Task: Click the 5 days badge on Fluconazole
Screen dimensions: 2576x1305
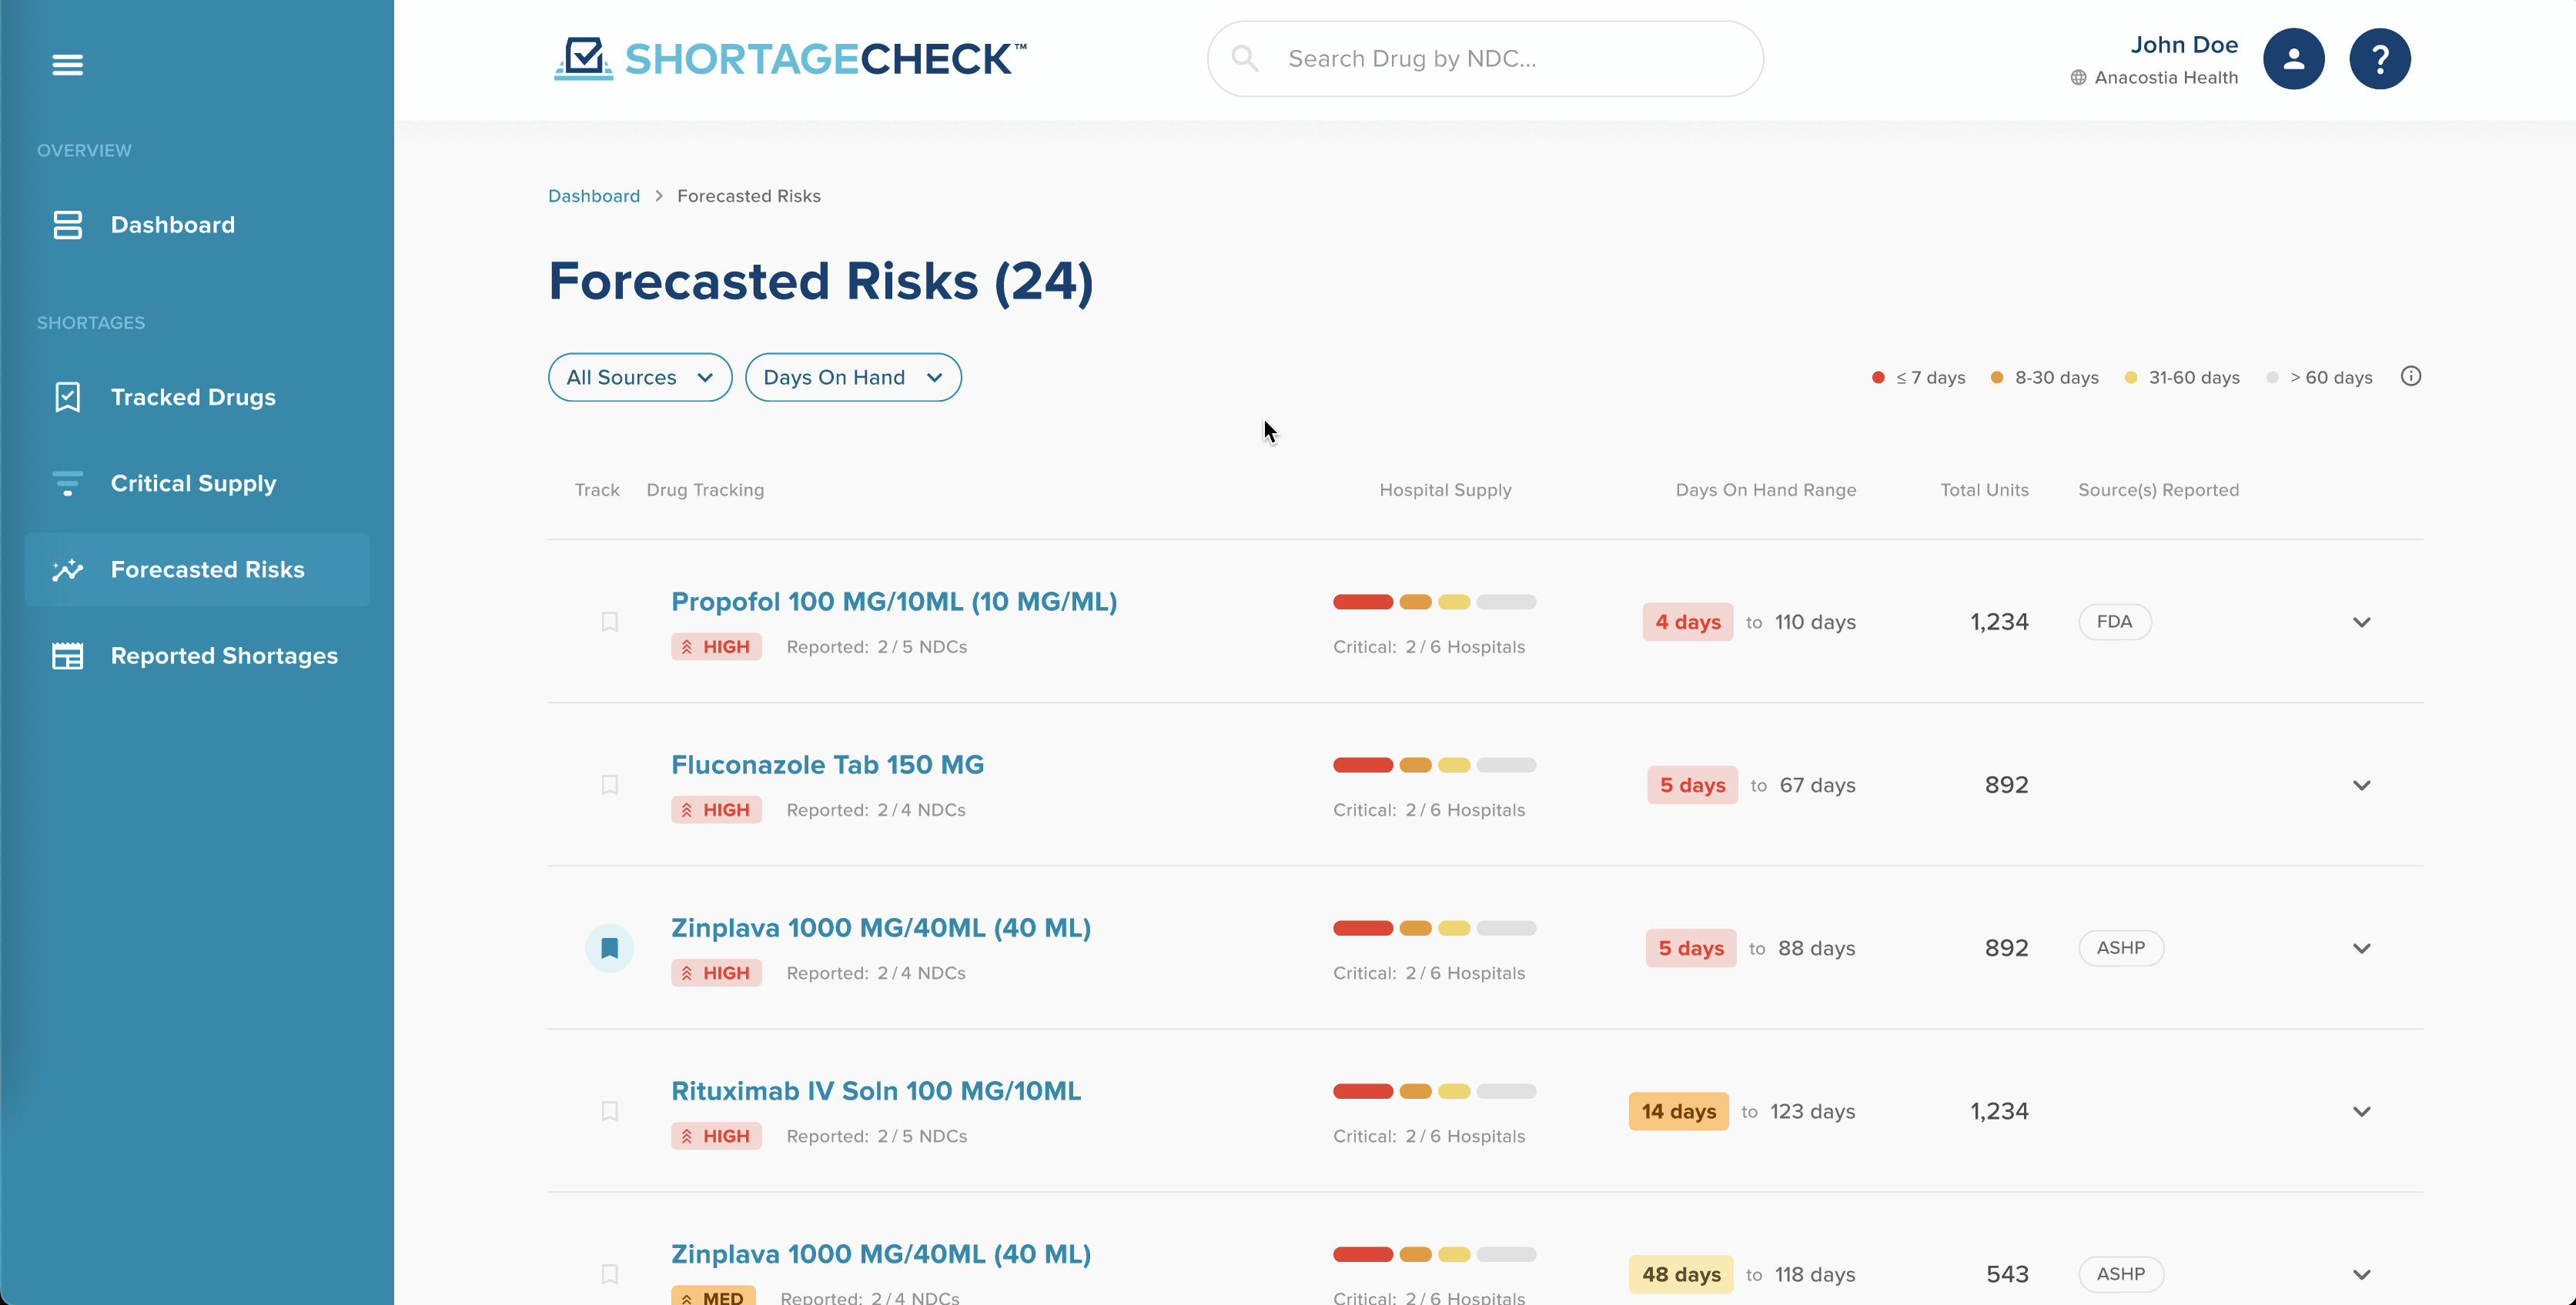Action: click(x=1692, y=784)
